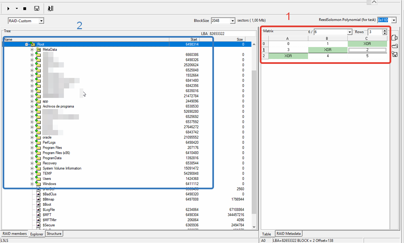404x243 pixels.
Task: Click the open folder icon beside matrix
Action: point(394,46)
